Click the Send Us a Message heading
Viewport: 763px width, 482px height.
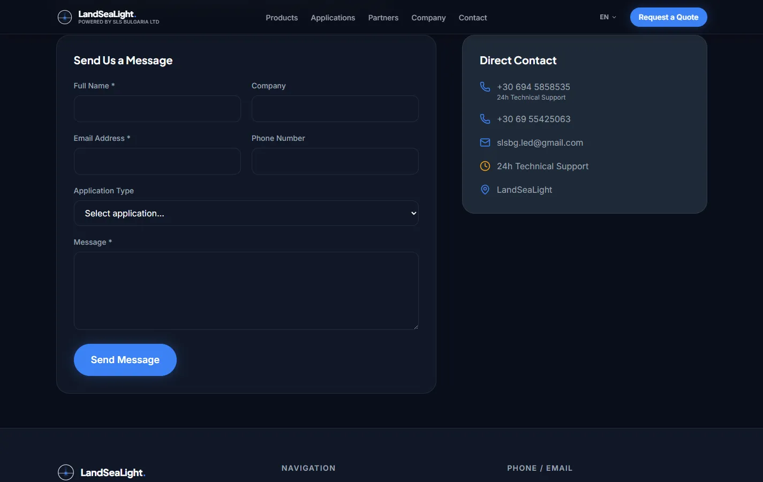[x=123, y=61]
